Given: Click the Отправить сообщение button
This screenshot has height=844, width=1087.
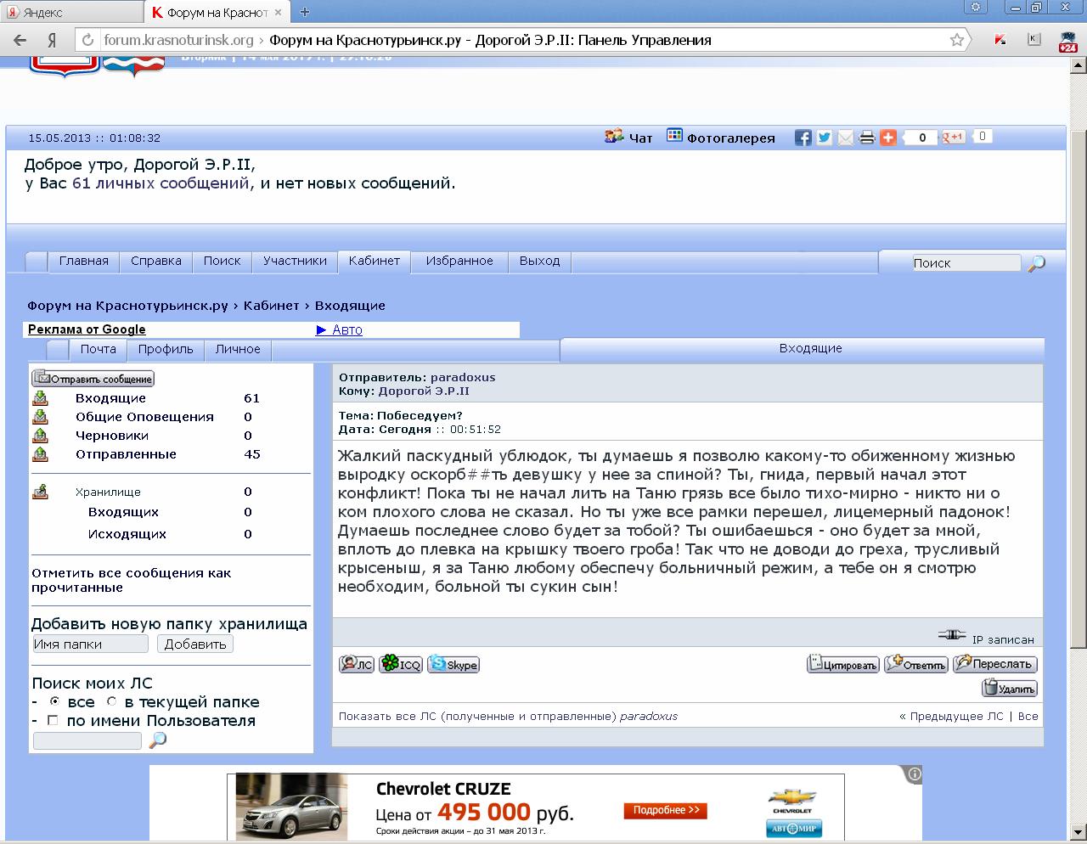Looking at the screenshot, I should coord(93,379).
